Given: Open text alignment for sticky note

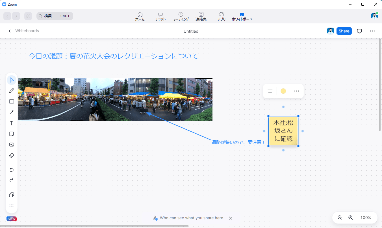Looking at the screenshot, I should [x=270, y=91].
